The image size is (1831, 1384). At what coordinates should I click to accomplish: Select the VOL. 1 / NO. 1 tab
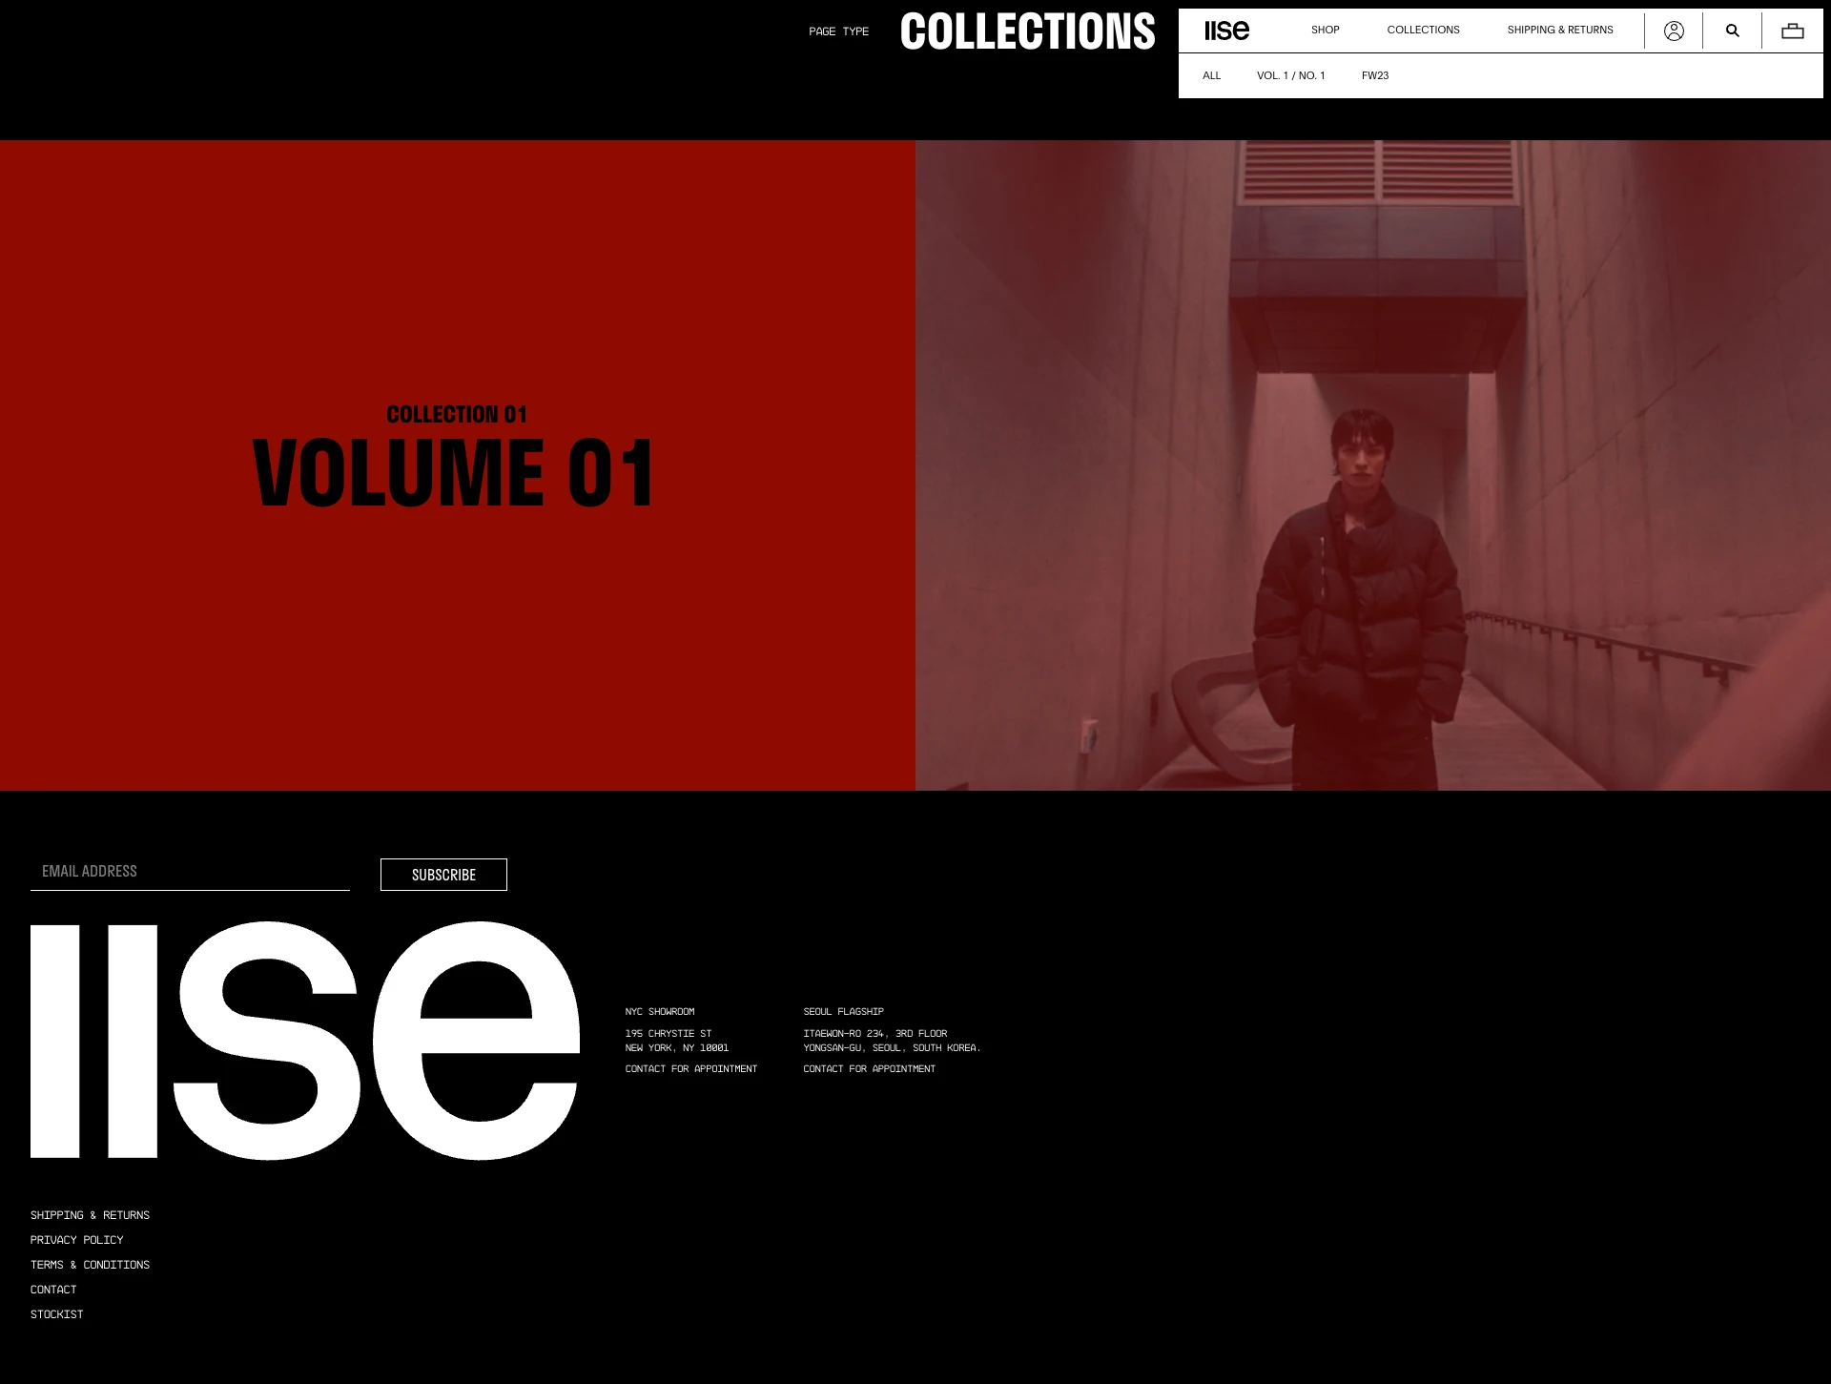coord(1290,74)
